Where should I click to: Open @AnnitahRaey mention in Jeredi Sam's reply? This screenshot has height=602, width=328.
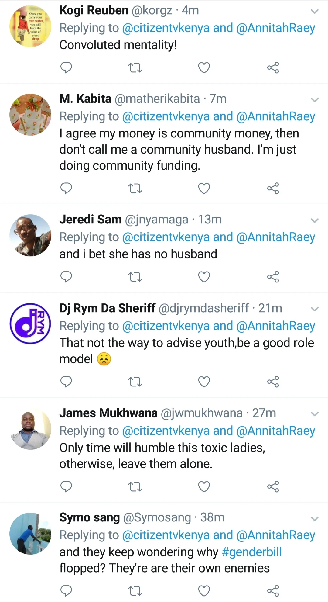pyautogui.click(x=275, y=237)
